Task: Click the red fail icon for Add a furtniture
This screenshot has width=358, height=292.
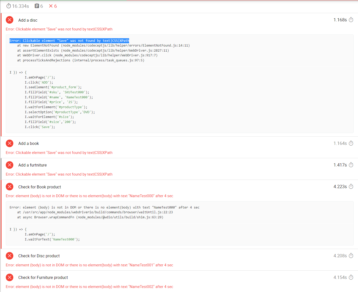Action: point(10,165)
